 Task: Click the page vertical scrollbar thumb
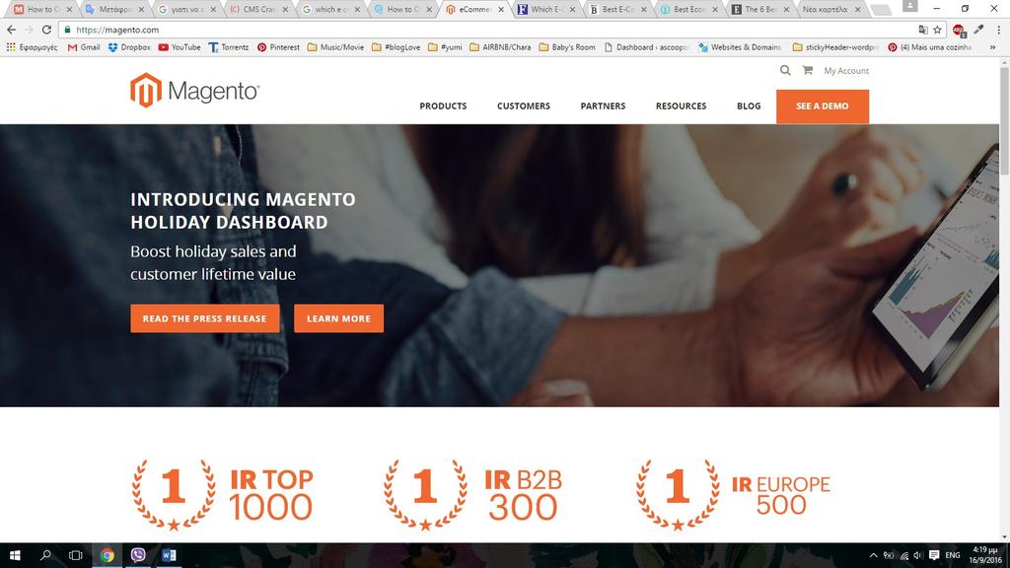[1004, 119]
